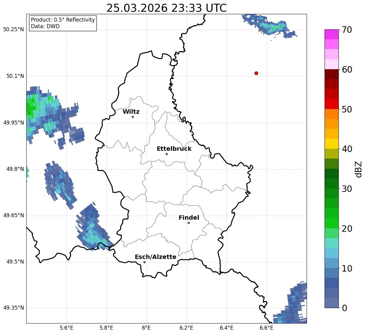Click the 5.6°E longitude label
366x334 pixels.
coord(66,328)
